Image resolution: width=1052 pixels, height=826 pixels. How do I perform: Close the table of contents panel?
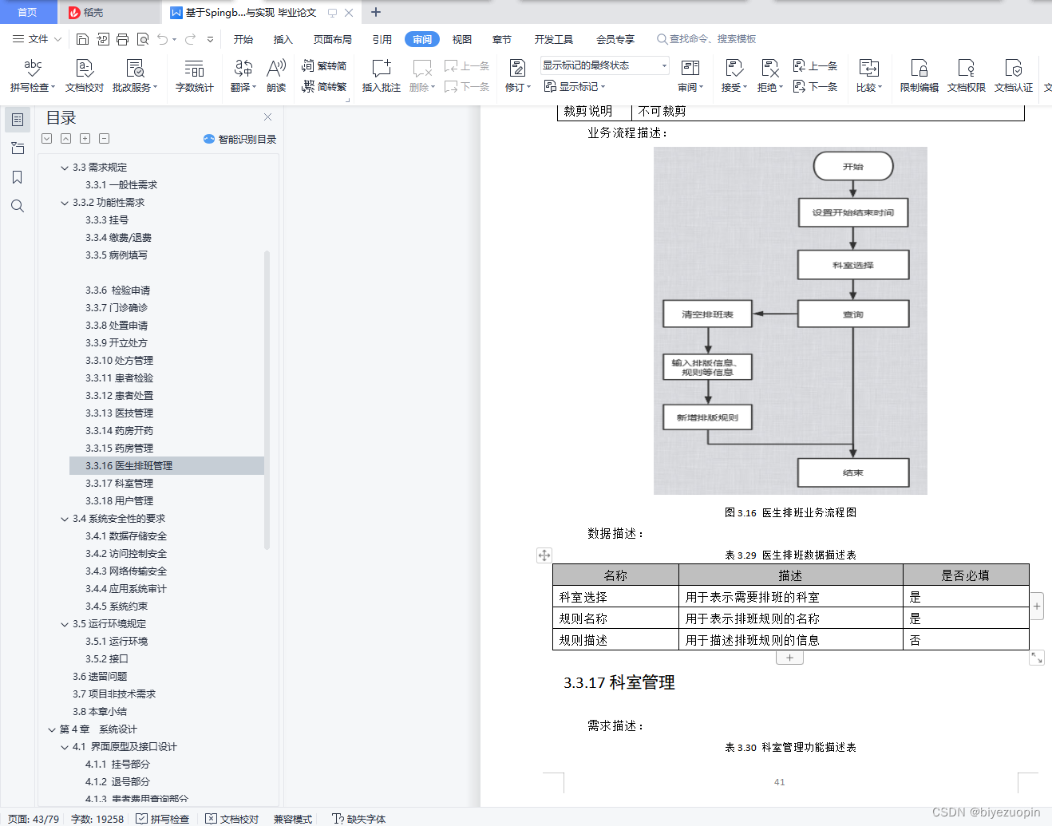[267, 117]
